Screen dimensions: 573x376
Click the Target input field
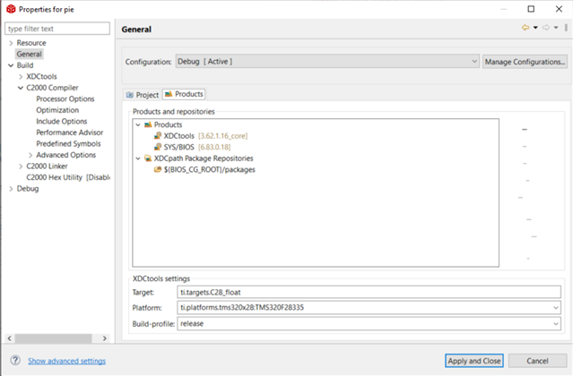click(x=368, y=292)
